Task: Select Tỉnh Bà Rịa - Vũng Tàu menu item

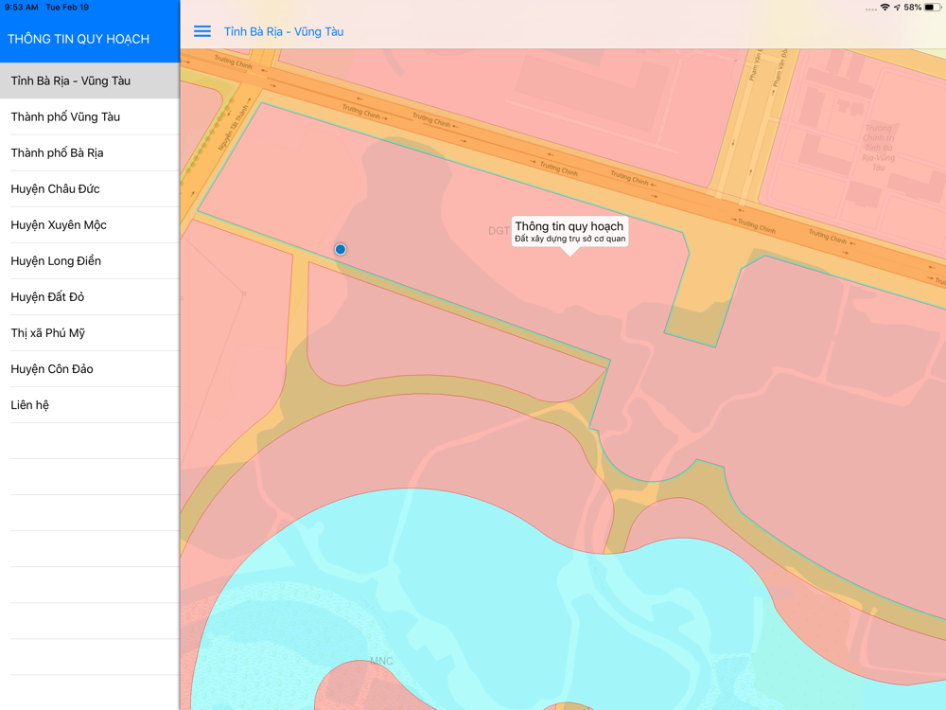Action: pos(71,80)
